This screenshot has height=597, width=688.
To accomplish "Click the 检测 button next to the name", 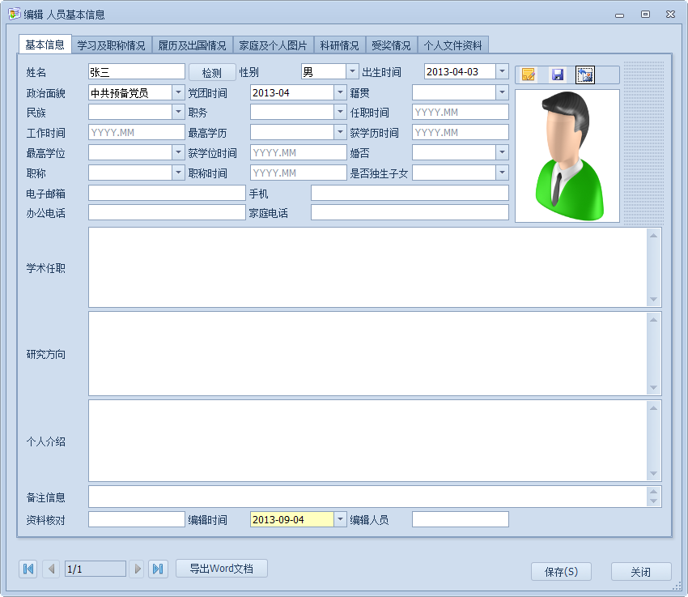I will (x=212, y=72).
